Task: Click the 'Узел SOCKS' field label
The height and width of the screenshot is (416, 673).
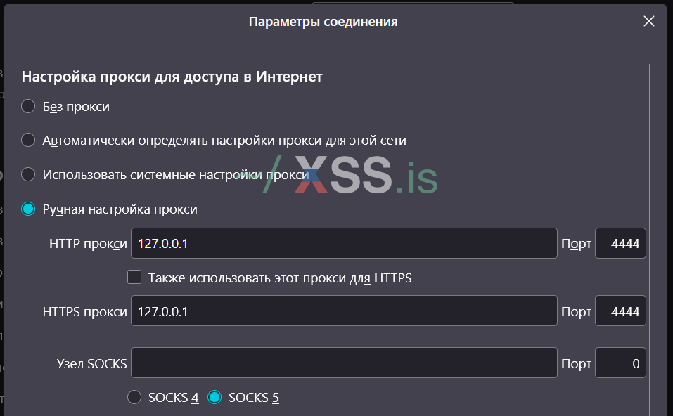Action: point(91,363)
